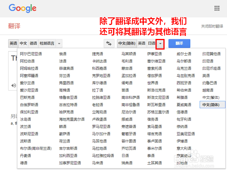Image resolution: width=227 pixels, height=174 pixels.
Task: Choose 日语 in the language dropdown list
Action: [x=125, y=156]
